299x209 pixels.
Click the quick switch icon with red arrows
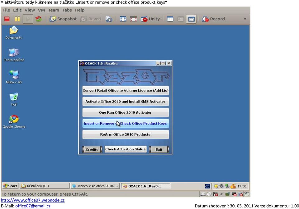pos(134,19)
